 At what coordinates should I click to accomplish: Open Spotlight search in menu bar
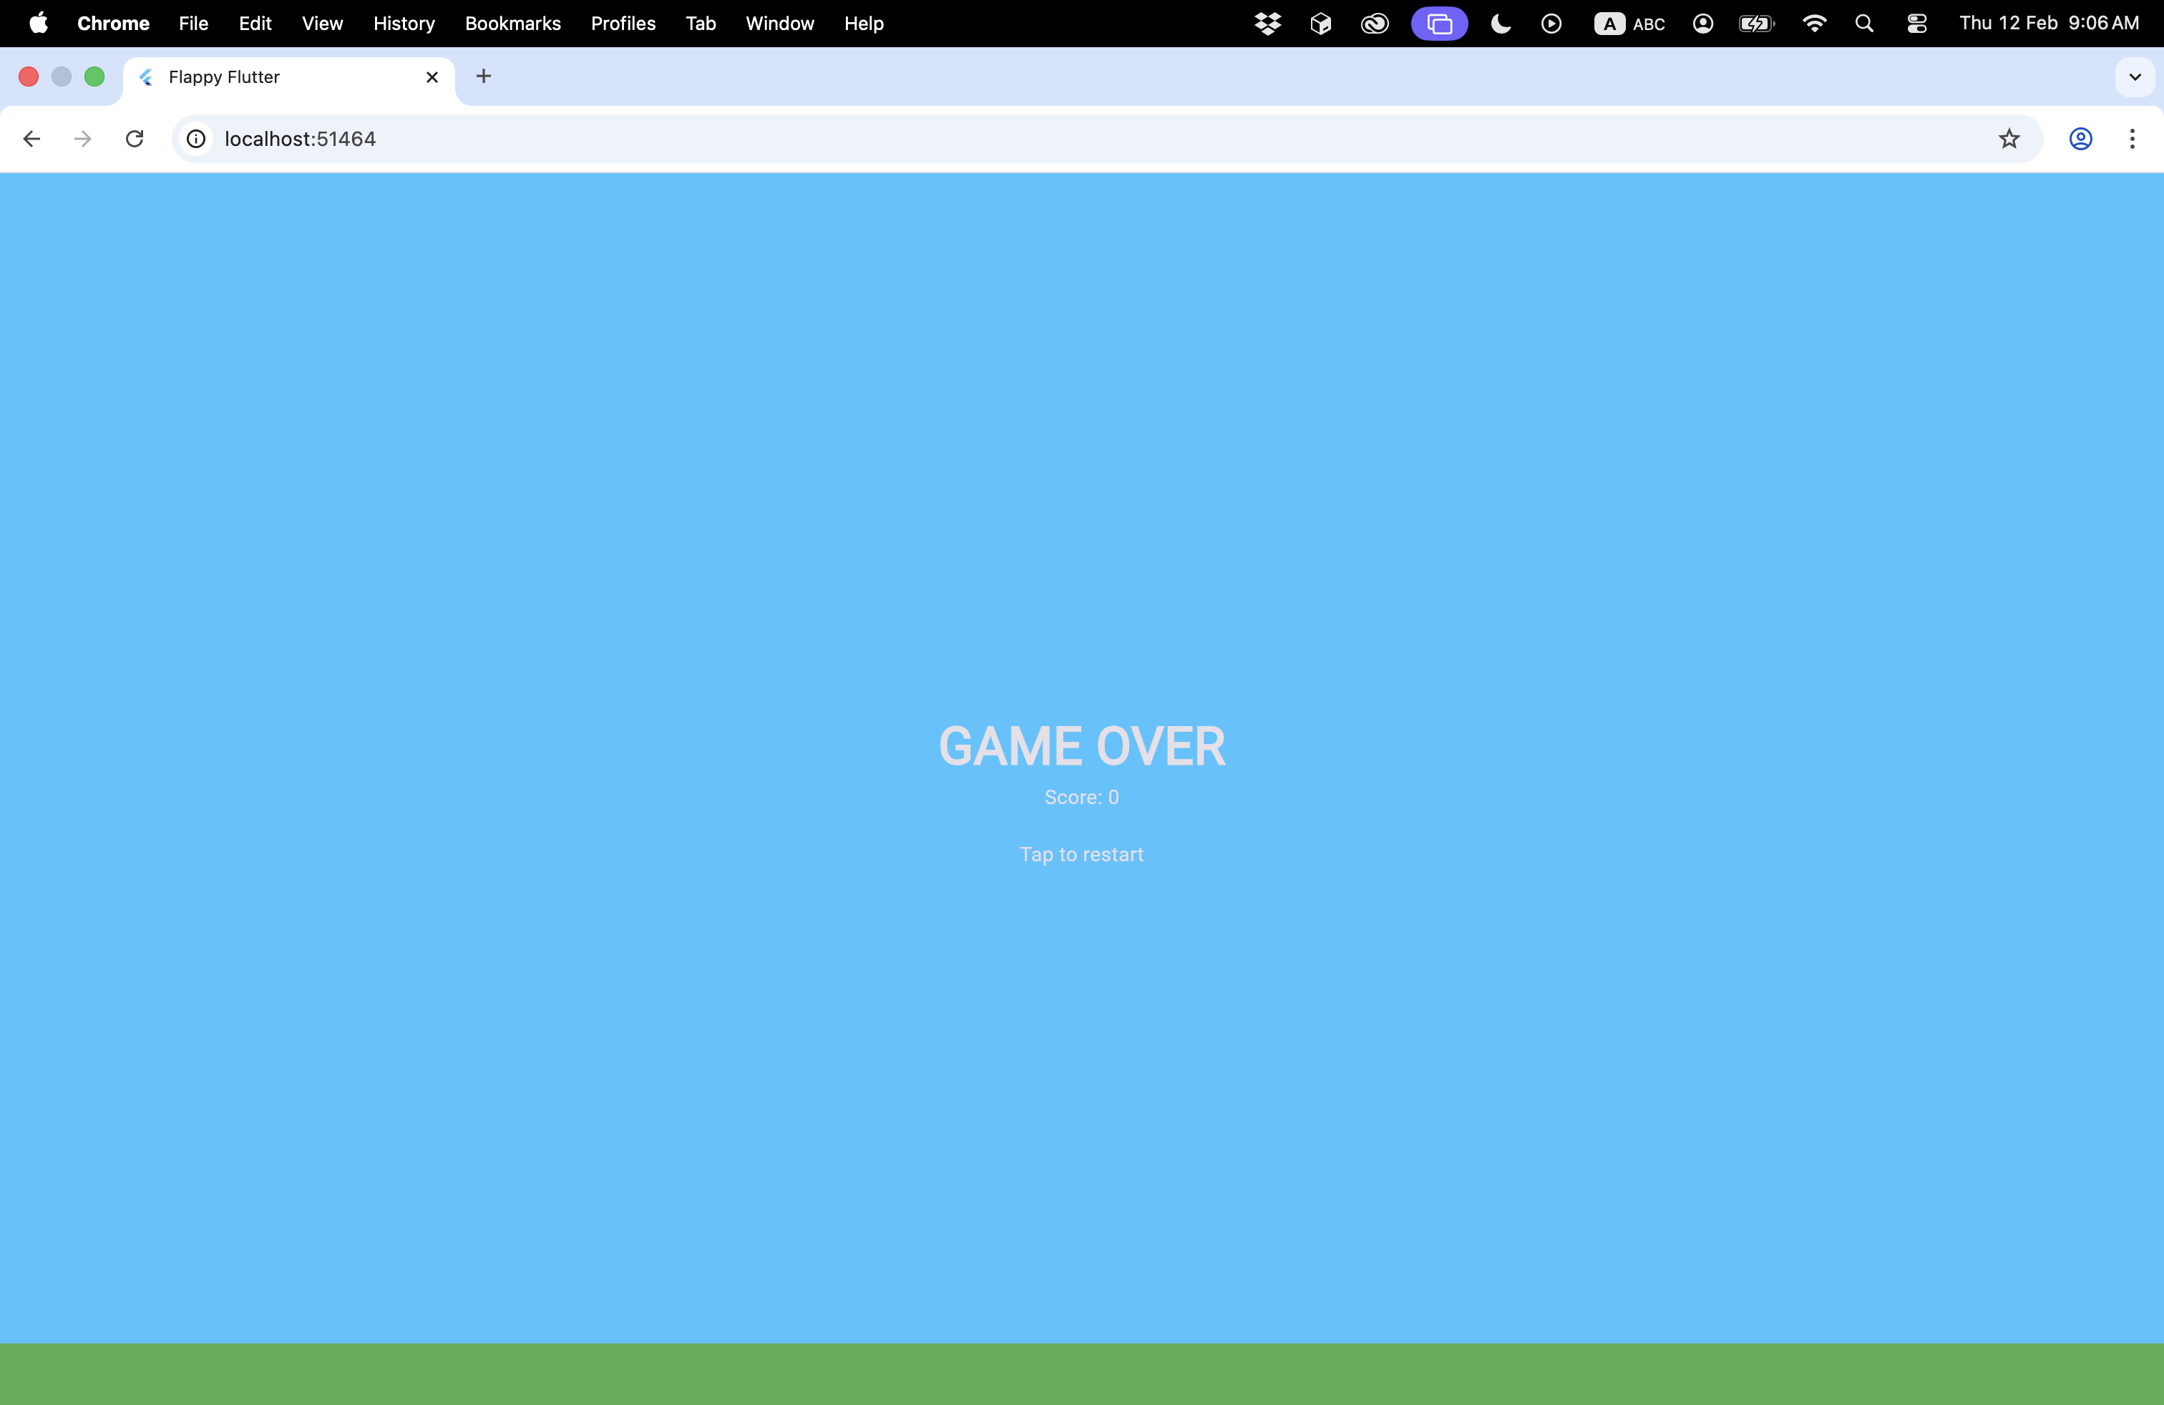click(x=1864, y=24)
